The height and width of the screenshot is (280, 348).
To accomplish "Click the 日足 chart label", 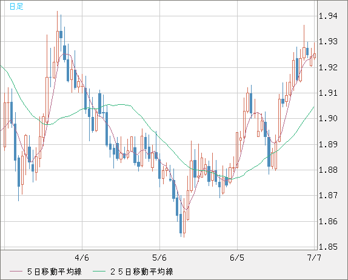I will point(16,6).
